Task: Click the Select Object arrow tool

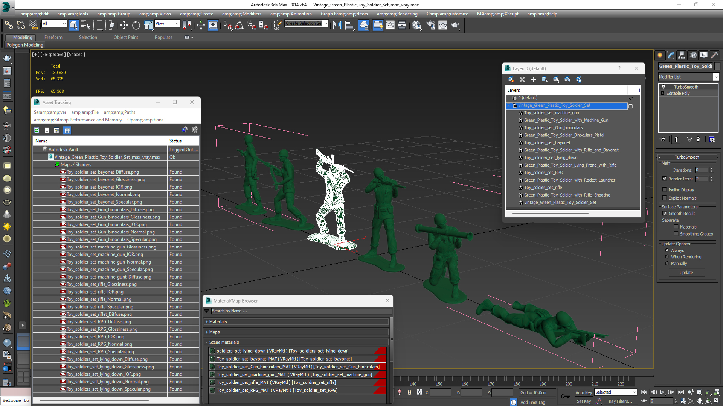Action: (x=73, y=25)
